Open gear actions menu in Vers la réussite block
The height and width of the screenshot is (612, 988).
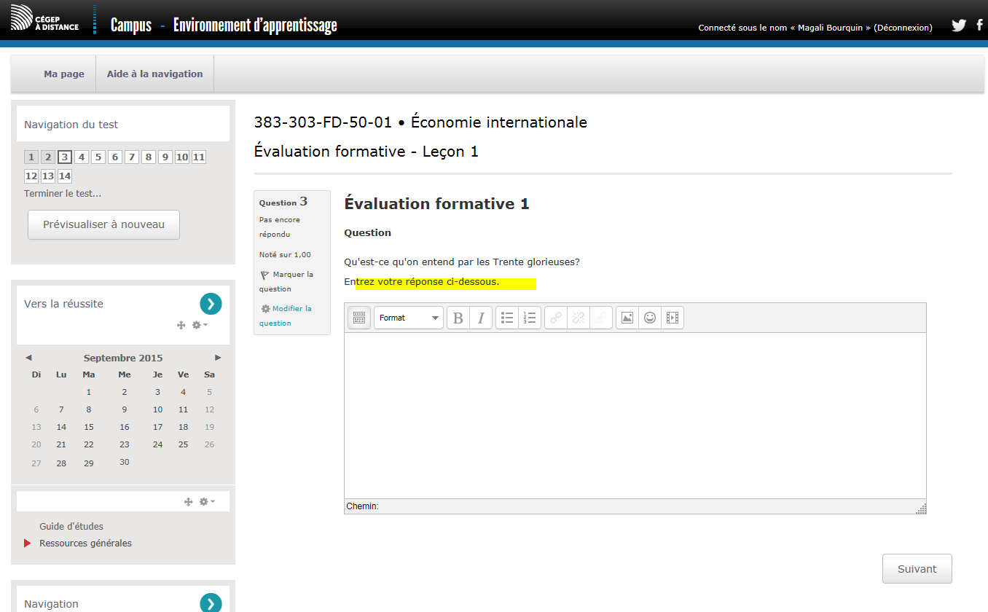199,325
